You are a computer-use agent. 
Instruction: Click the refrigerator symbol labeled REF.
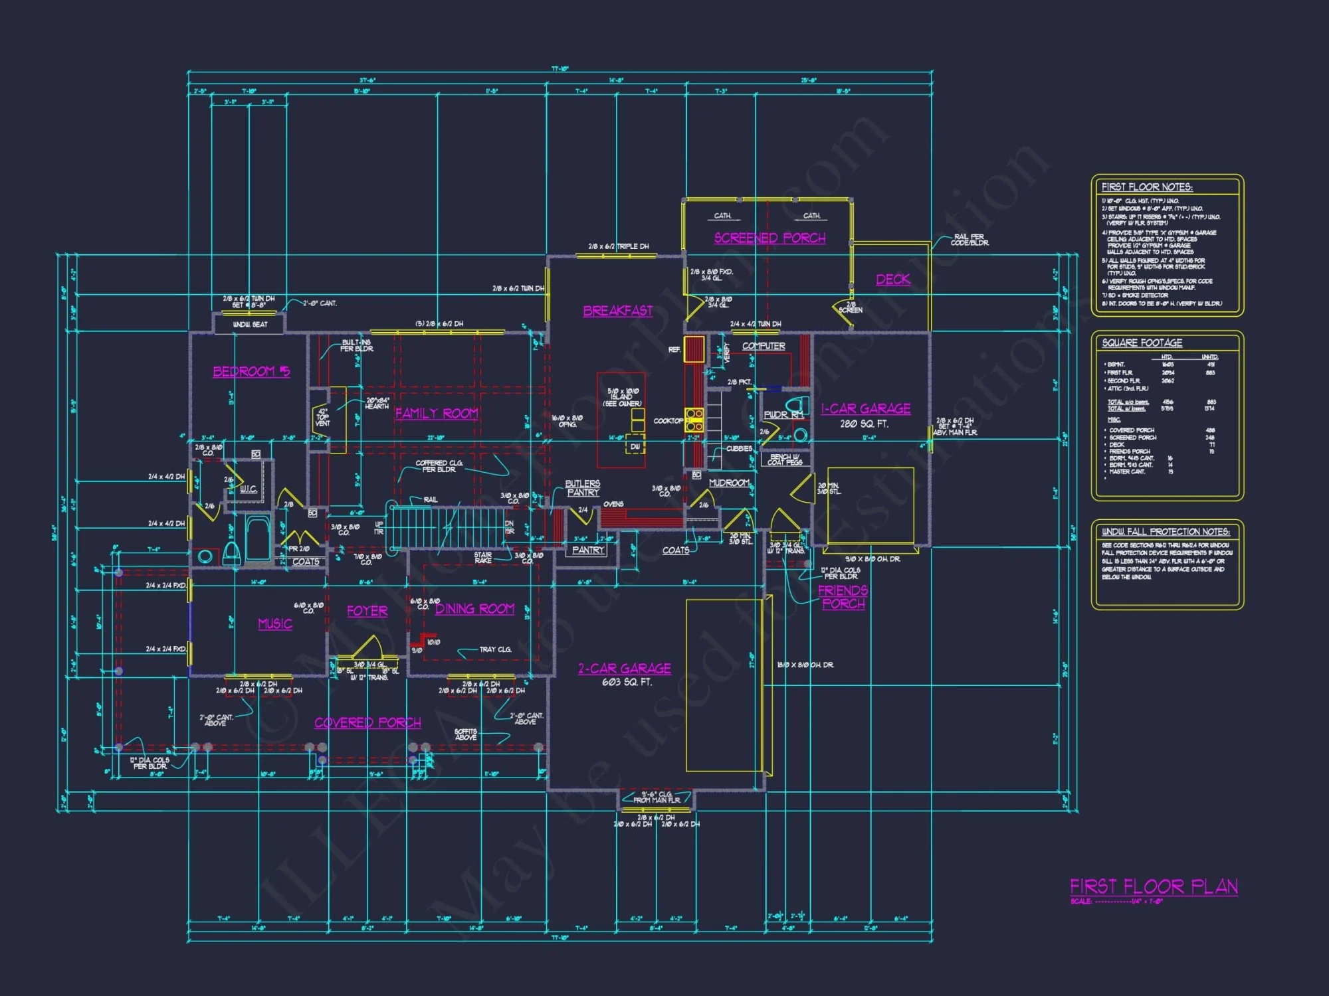click(x=694, y=349)
